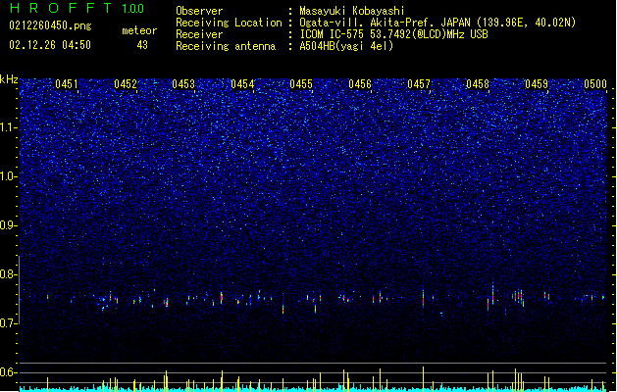
Task: Click the Receiver label
Action: coord(199,34)
